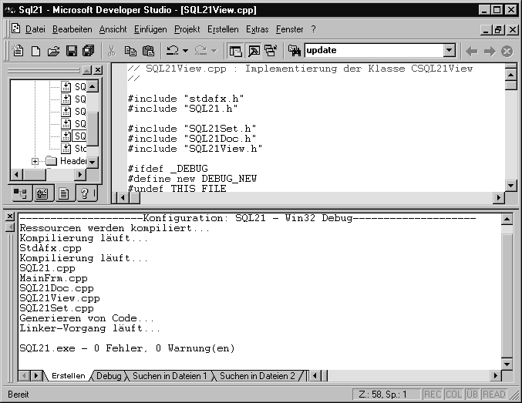Screen dimensions: 522x403
Task: Open the Einfügen menu
Action: (150, 29)
